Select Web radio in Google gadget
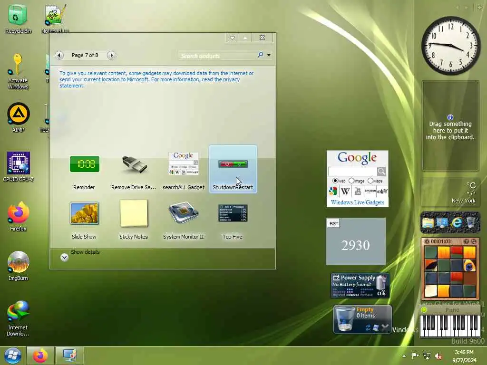The height and width of the screenshot is (365, 487). (335, 181)
